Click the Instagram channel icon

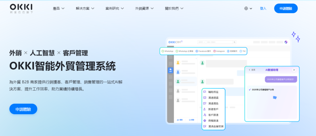pyautogui.click(x=214, y=51)
